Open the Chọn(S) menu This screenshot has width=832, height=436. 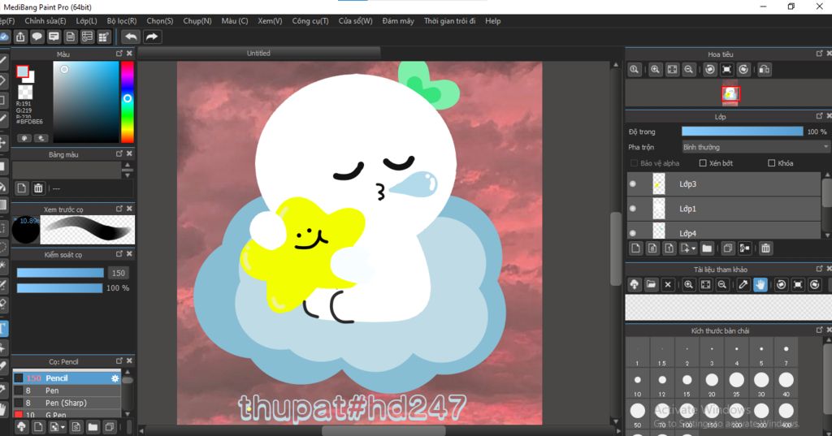click(160, 20)
